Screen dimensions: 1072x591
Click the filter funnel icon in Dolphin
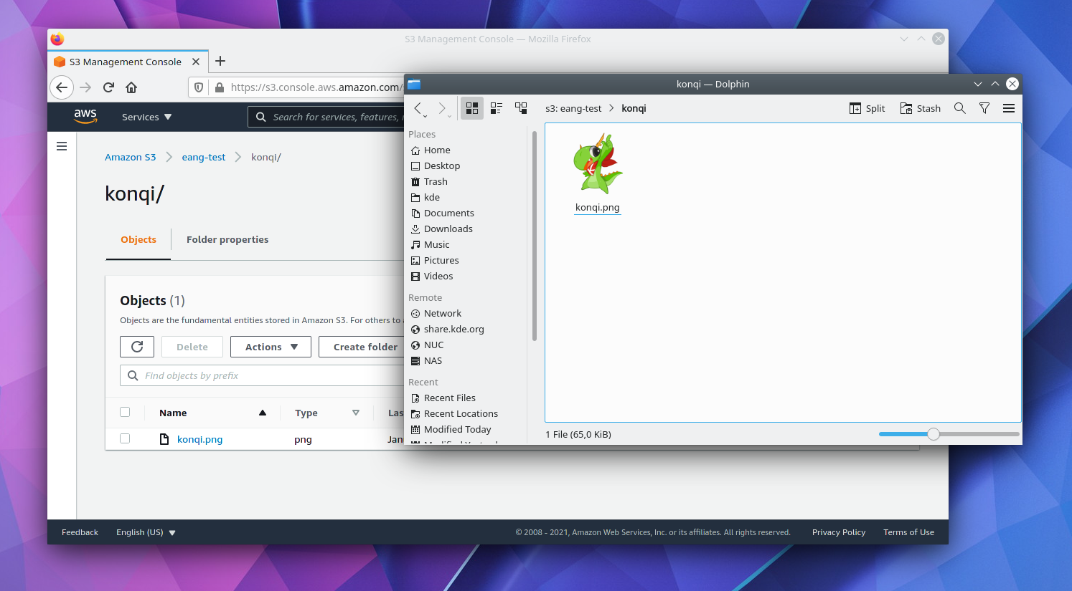[x=984, y=108]
